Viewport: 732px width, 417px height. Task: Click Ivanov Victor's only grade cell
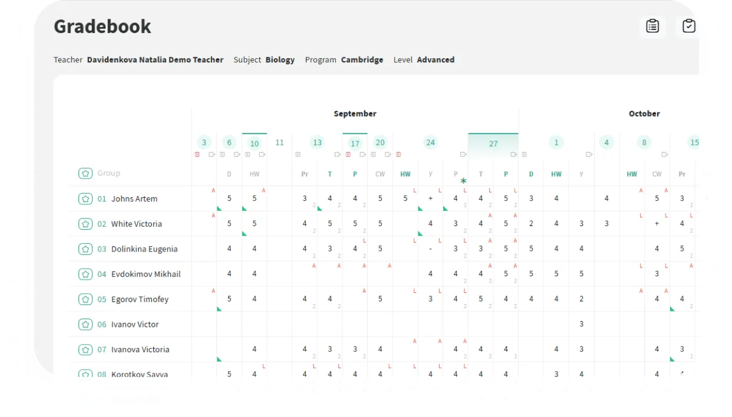click(581, 324)
